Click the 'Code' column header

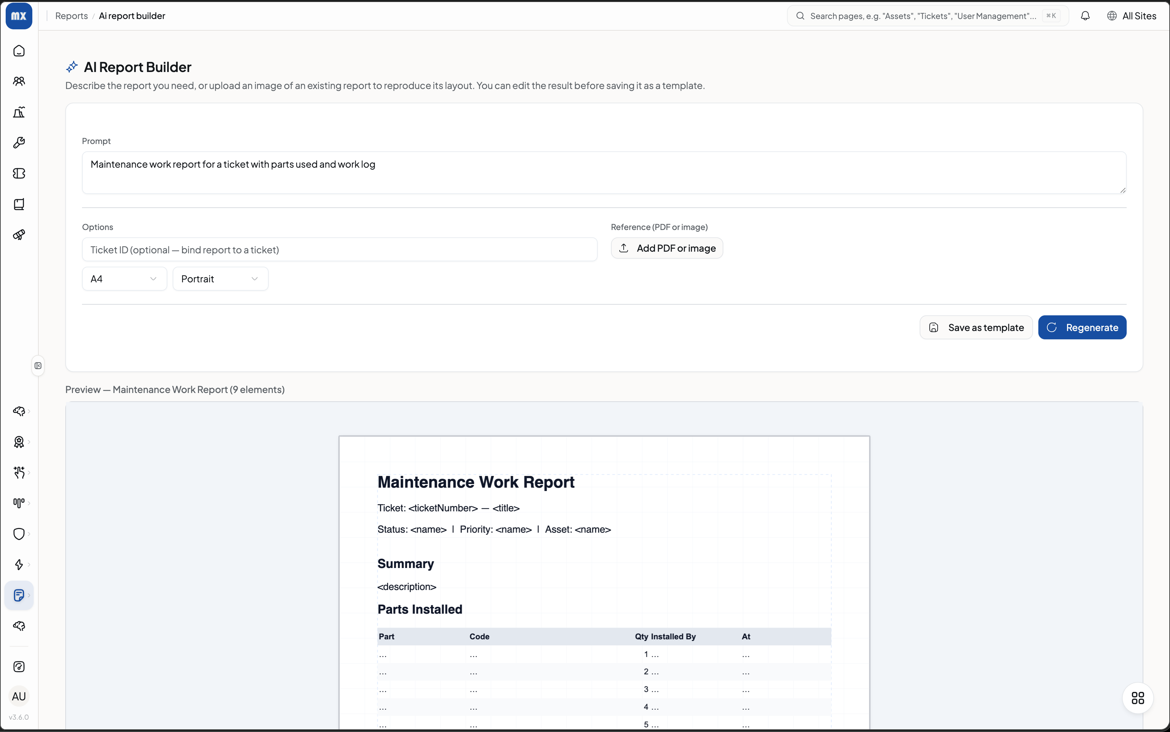coord(479,637)
